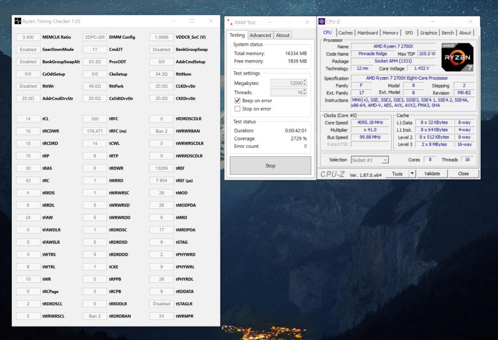The image size is (498, 340).
Task: Click the tSTAGLR Disabled field
Action: [162, 304]
